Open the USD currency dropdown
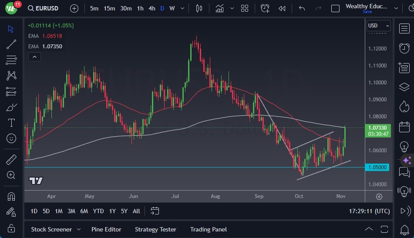This screenshot has width=414, height=238. [378, 26]
